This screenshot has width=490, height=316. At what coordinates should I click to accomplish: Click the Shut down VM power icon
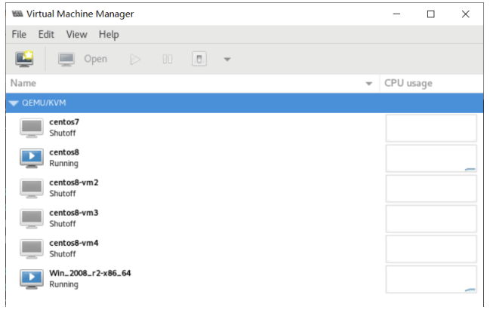tap(199, 59)
